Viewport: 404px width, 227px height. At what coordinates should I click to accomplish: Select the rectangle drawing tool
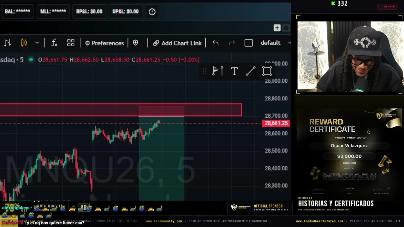click(267, 71)
